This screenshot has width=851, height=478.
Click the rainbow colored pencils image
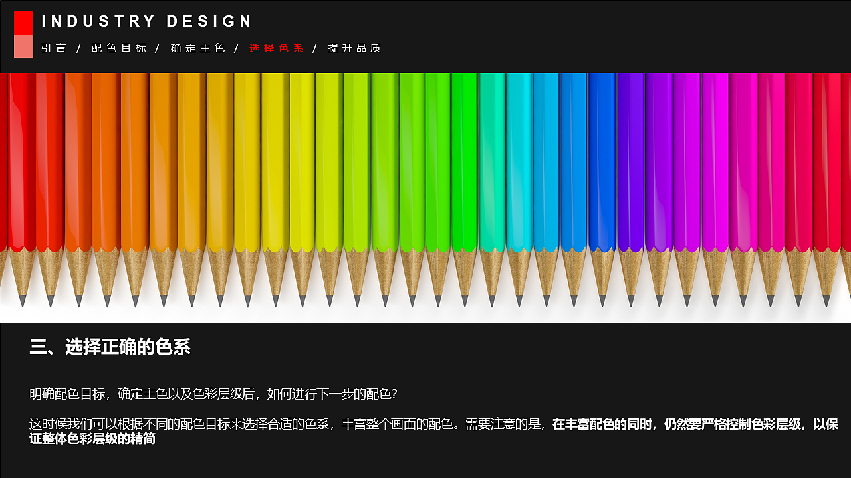click(425, 198)
